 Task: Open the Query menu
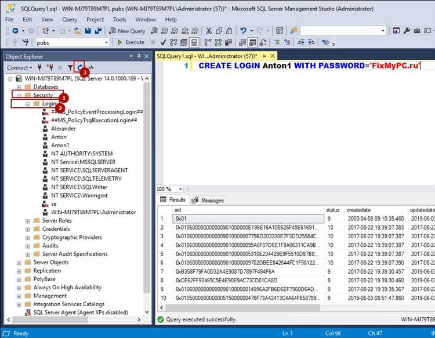point(70,19)
